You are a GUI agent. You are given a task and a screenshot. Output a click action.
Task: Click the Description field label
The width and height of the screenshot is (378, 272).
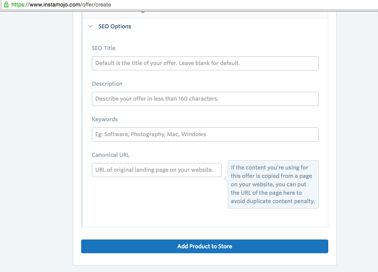point(107,84)
